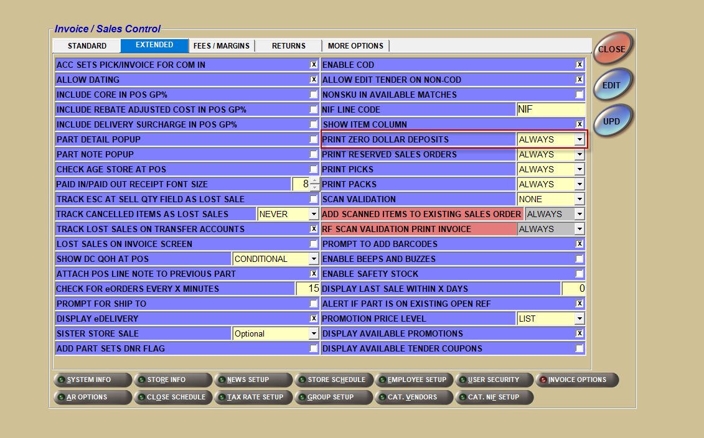This screenshot has height=438, width=704.
Task: Toggle the Allow Dating checkbox
Action: click(x=314, y=80)
